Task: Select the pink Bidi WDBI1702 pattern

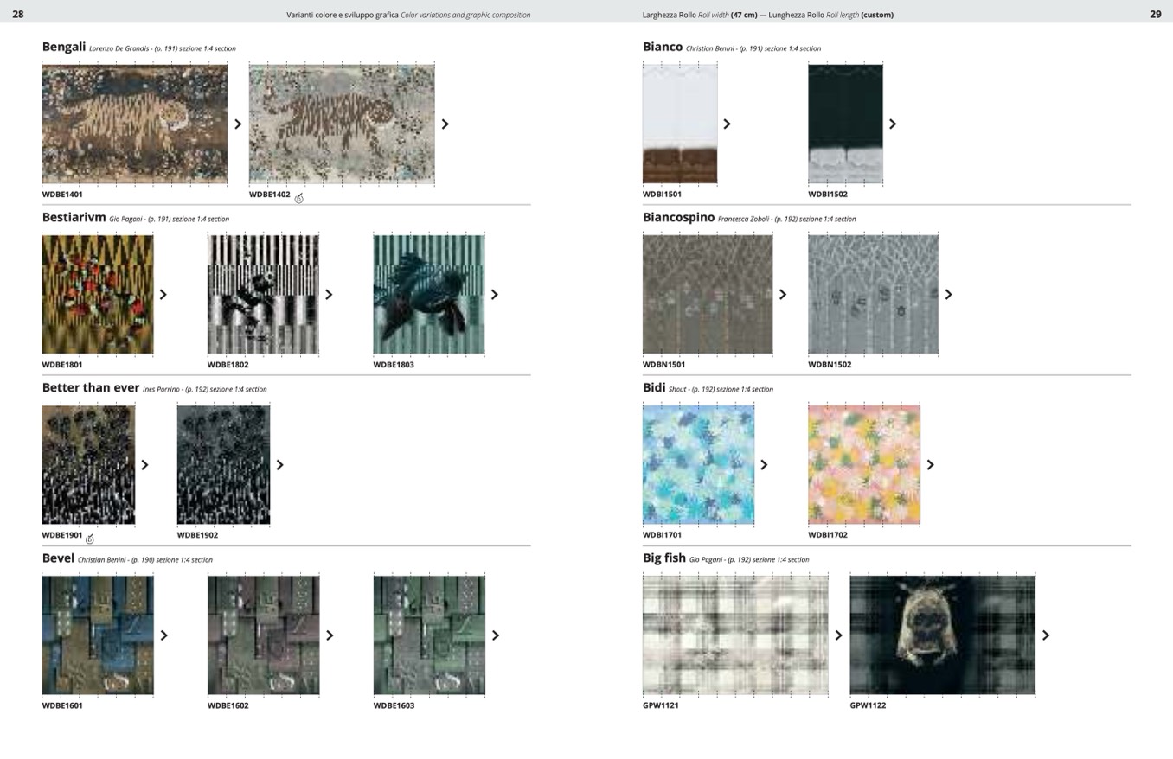Action: point(863,465)
